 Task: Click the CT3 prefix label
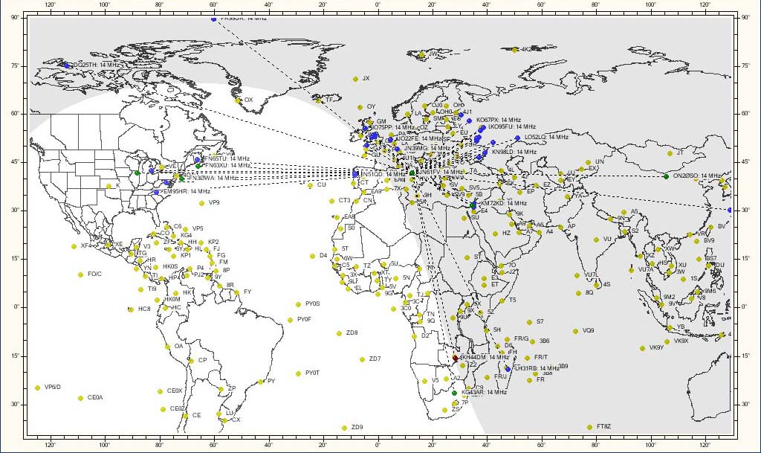[x=345, y=201]
